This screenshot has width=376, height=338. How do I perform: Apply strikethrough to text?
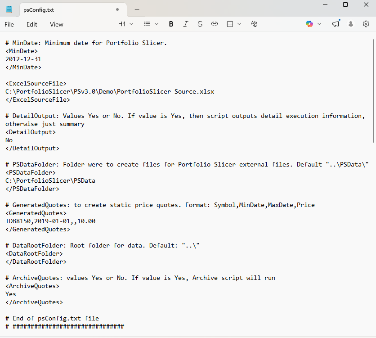point(200,24)
